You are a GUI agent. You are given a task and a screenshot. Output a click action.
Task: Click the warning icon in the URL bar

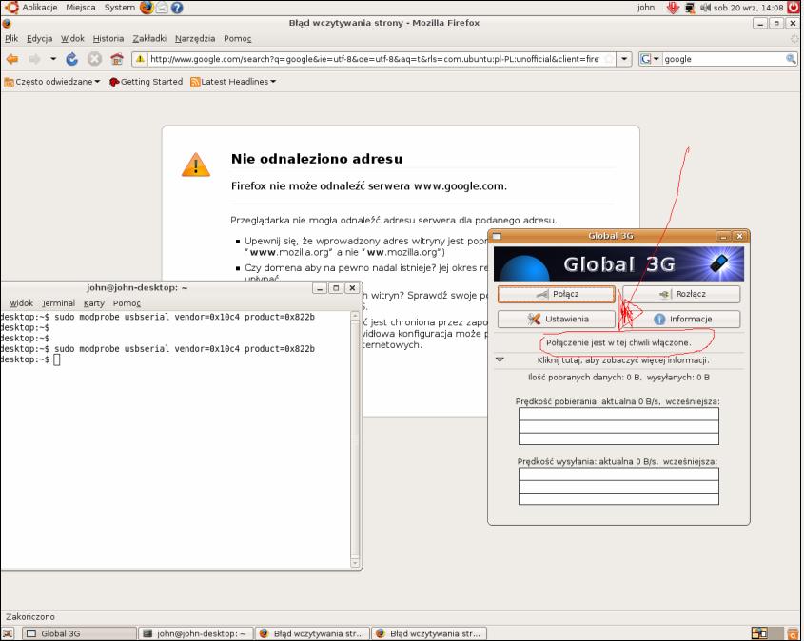pos(140,59)
